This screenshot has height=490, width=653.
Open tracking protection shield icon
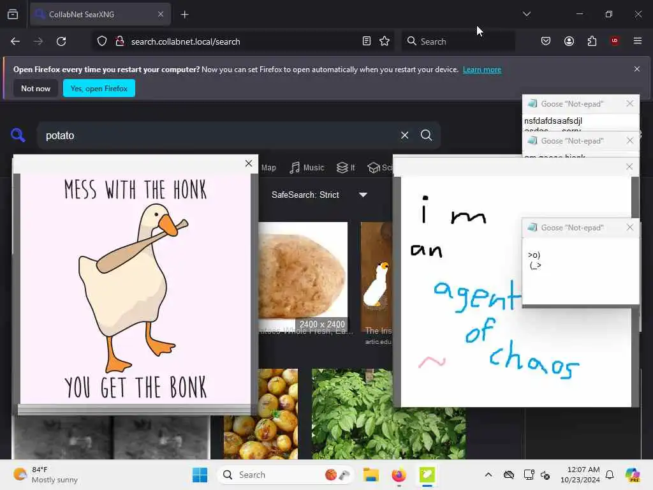tap(102, 41)
